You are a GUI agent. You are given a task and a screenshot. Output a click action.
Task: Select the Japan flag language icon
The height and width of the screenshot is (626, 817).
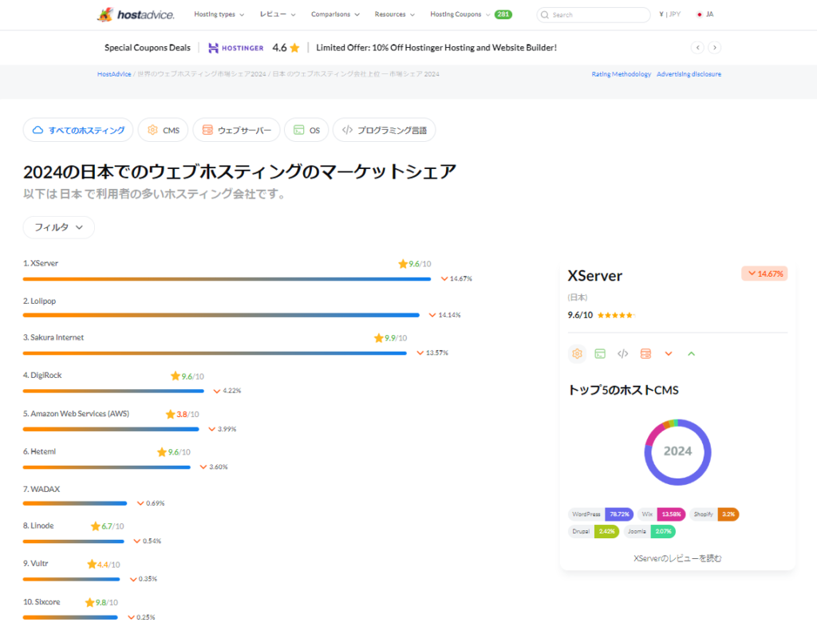pyautogui.click(x=699, y=14)
